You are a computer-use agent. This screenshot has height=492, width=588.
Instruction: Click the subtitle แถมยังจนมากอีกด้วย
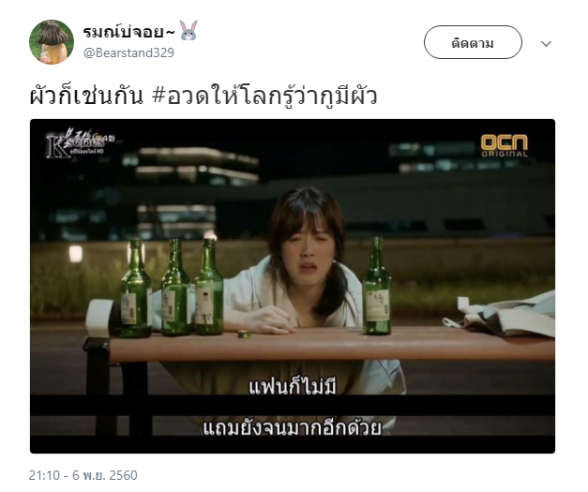click(293, 427)
